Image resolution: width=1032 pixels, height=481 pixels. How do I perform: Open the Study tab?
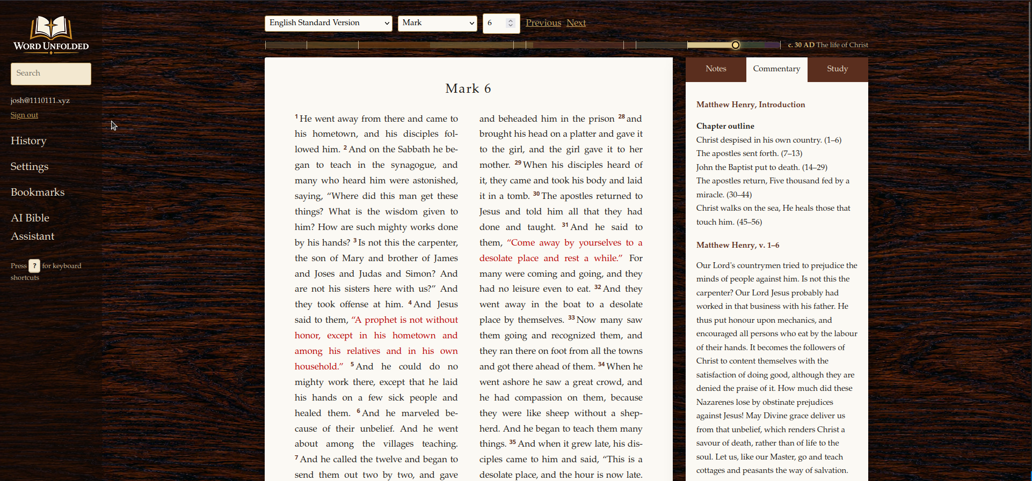837,69
